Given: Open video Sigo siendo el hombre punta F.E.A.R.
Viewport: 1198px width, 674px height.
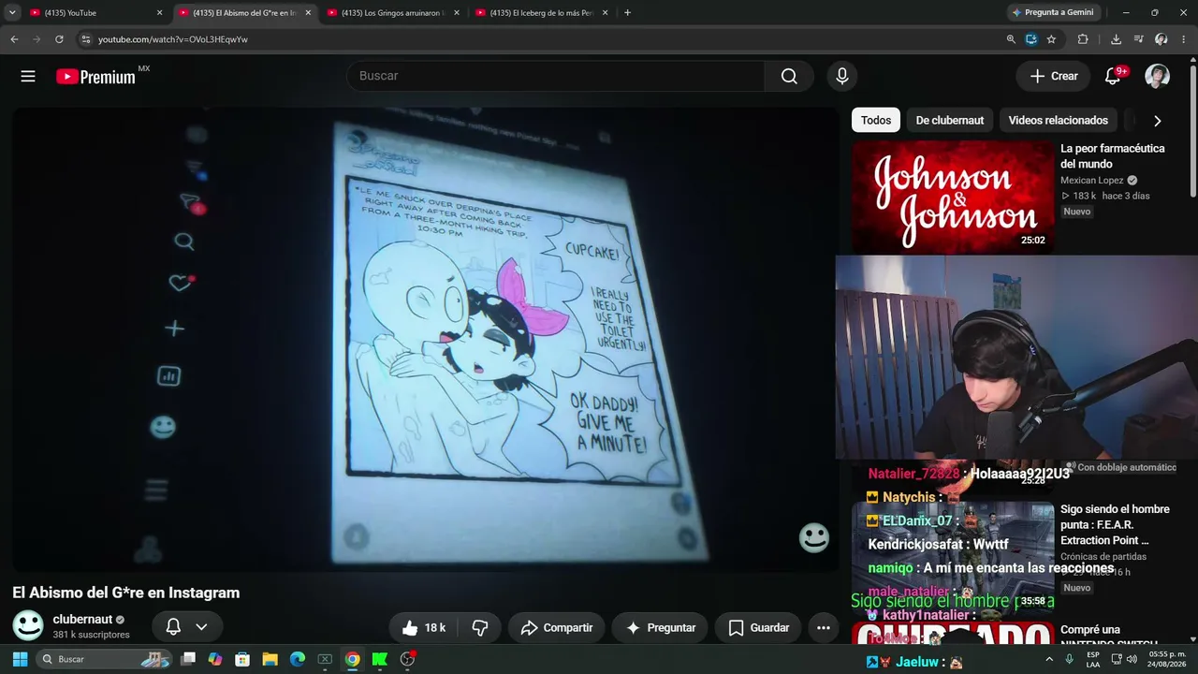Looking at the screenshot, I should pyautogui.click(x=1115, y=525).
